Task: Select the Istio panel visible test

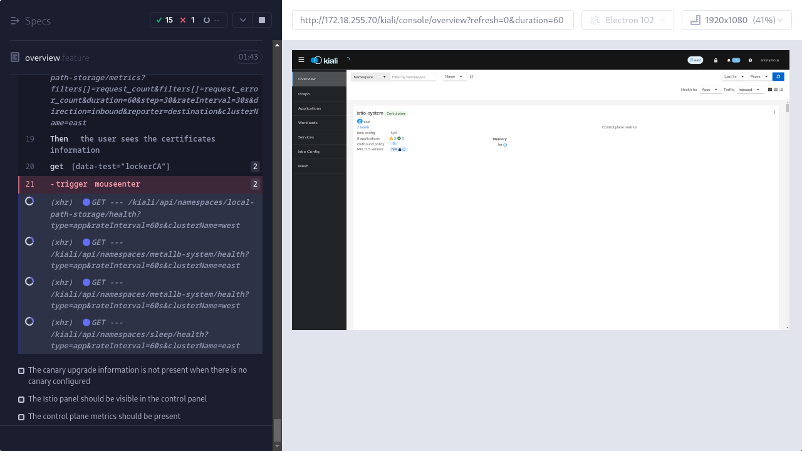Action: [117, 399]
